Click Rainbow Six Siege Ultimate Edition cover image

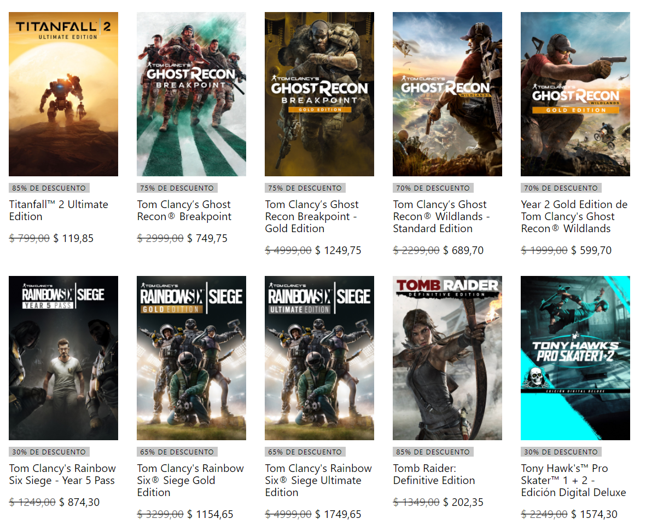(x=319, y=358)
